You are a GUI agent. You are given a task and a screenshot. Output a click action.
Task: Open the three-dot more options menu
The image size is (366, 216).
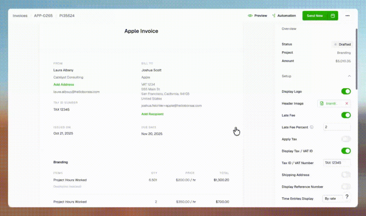[347, 16]
